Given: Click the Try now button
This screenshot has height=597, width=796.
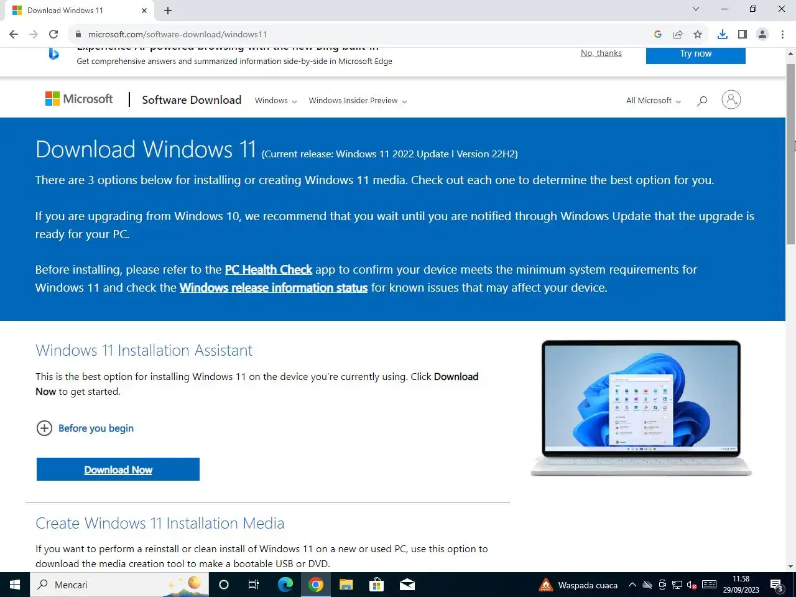Looking at the screenshot, I should tap(696, 54).
